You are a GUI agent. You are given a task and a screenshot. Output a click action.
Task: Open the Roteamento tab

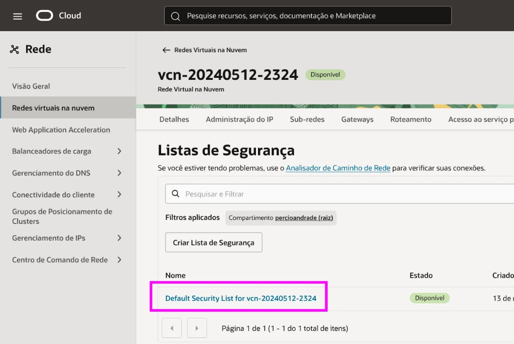(x=411, y=120)
